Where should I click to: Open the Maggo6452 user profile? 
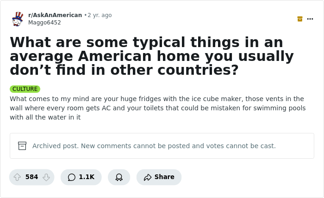coord(44,23)
